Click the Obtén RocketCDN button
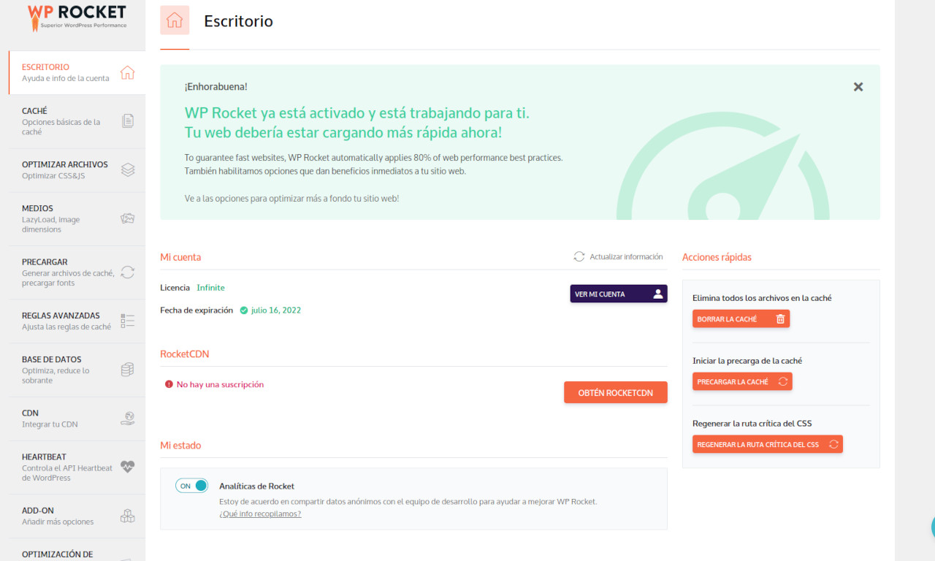 (616, 392)
